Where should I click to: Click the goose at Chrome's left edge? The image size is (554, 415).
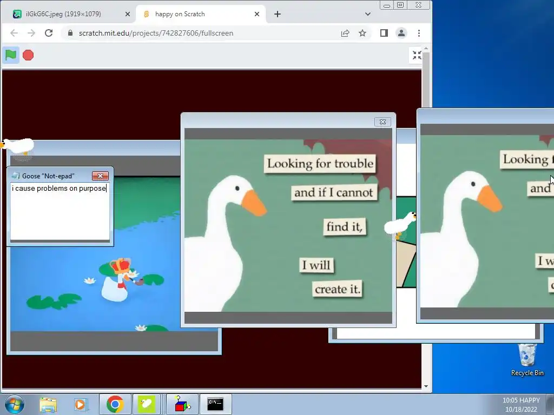click(18, 146)
